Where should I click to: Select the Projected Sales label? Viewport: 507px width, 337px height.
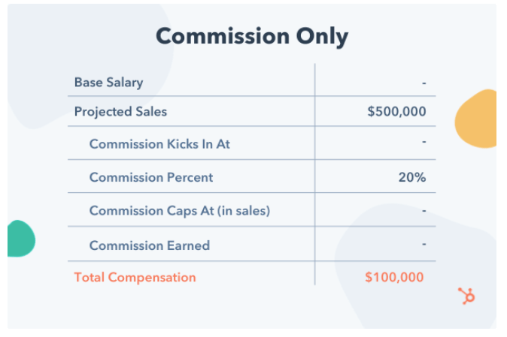point(120,112)
